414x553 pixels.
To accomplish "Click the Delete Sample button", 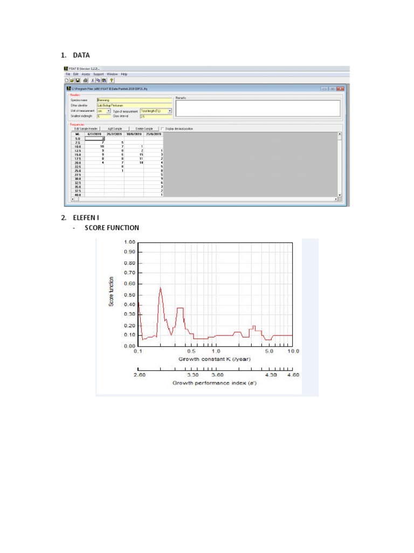I will pos(144,129).
